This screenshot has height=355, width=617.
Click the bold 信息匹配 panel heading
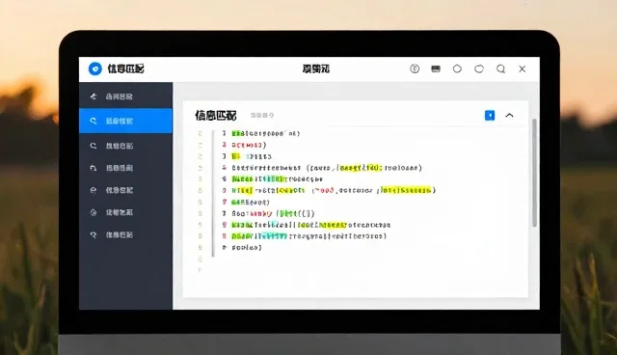(x=216, y=116)
